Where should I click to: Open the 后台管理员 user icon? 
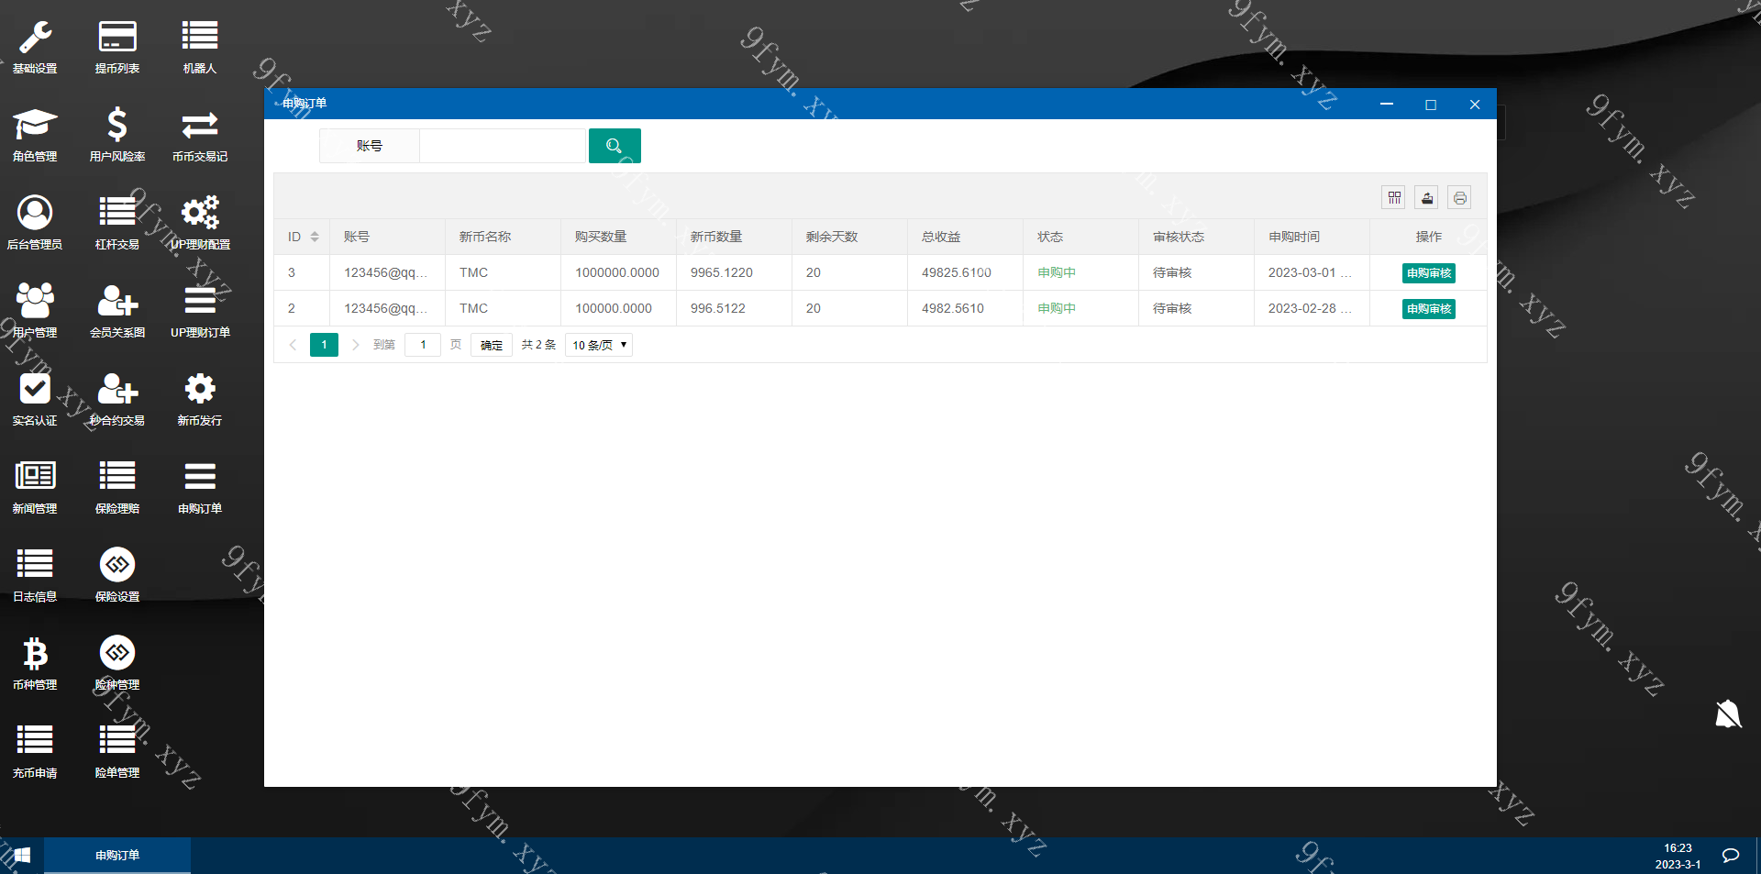click(x=35, y=212)
